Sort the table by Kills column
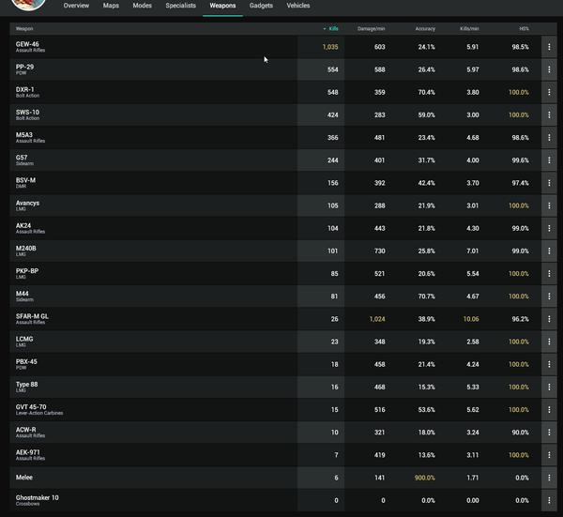 pos(331,29)
